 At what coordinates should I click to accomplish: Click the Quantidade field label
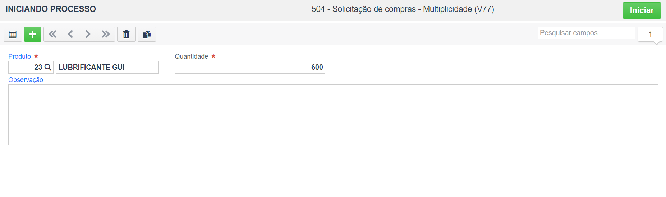coord(192,56)
